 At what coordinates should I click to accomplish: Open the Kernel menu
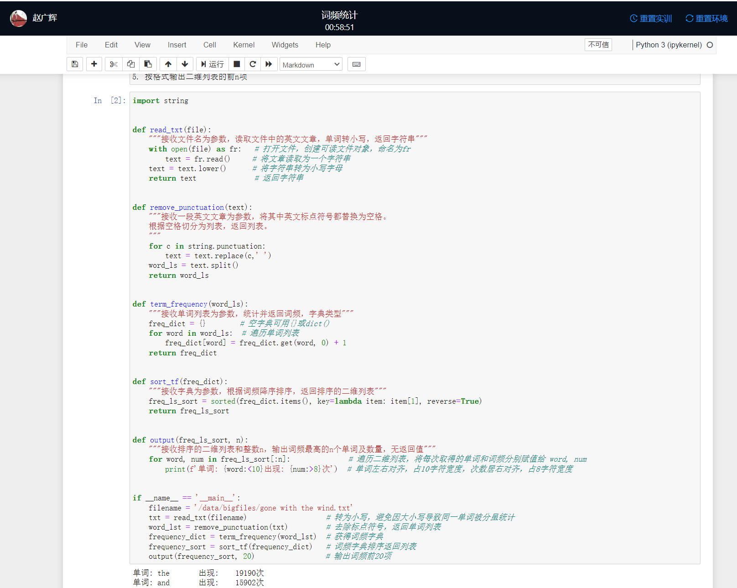tap(244, 45)
